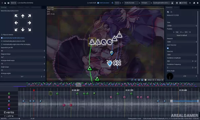Screen dimensions: 200x120
Task: Arrange notes downward with the down arrow
Action: (23, 30)
